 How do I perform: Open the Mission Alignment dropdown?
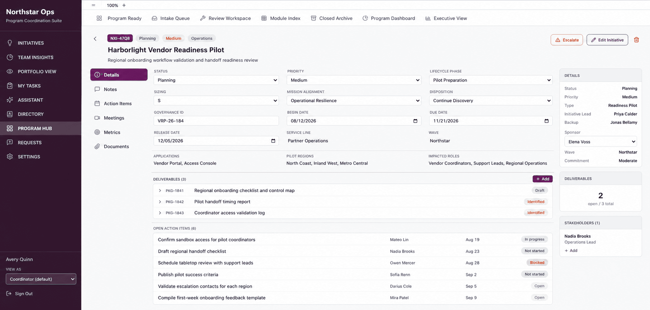tap(354, 100)
